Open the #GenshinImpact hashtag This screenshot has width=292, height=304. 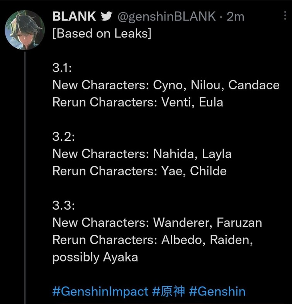tap(100, 291)
